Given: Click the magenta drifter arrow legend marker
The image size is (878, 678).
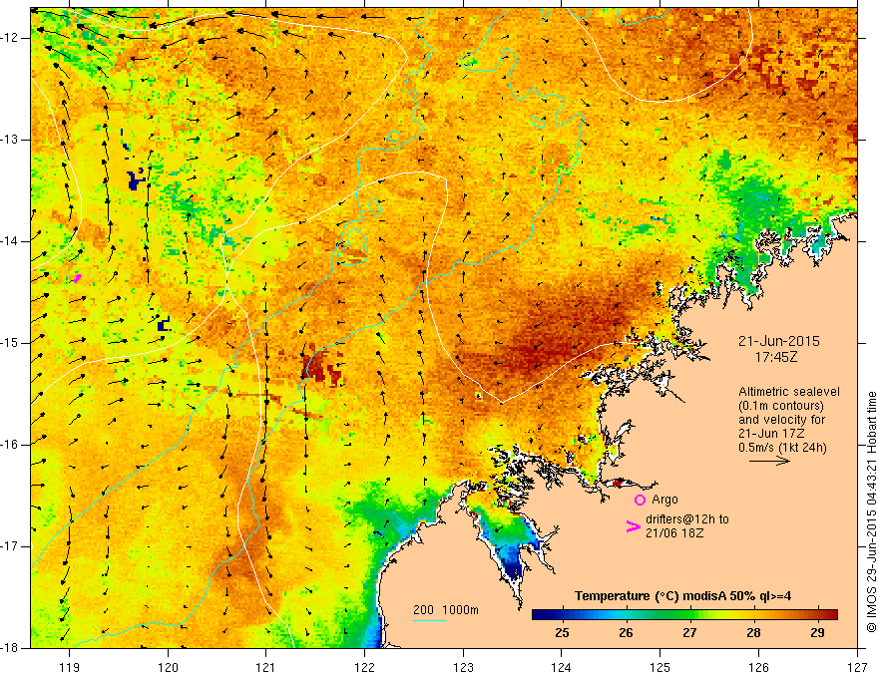Looking at the screenshot, I should coord(634,526).
